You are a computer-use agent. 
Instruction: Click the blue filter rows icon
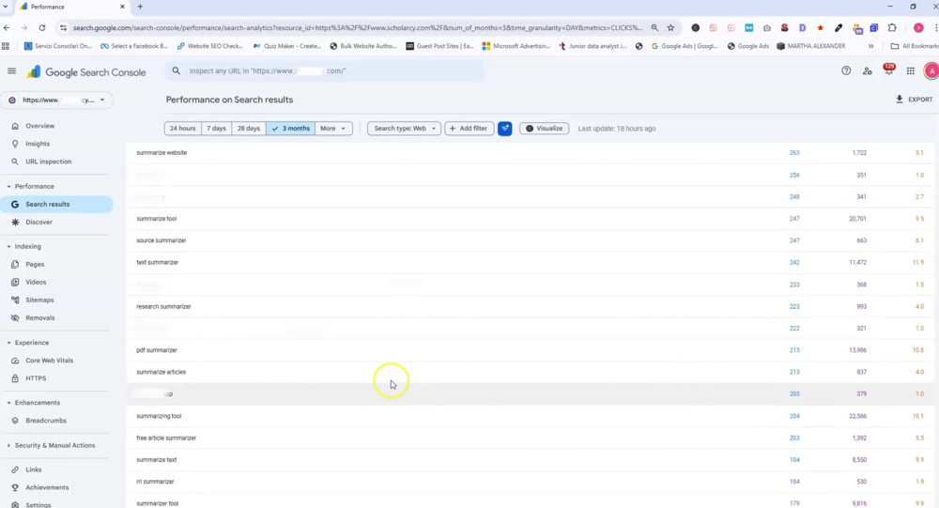[x=505, y=129]
